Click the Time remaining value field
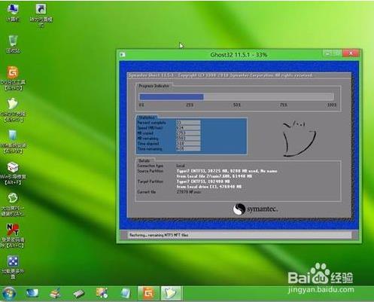Viewport: 374px width, 302px height. coord(188,149)
